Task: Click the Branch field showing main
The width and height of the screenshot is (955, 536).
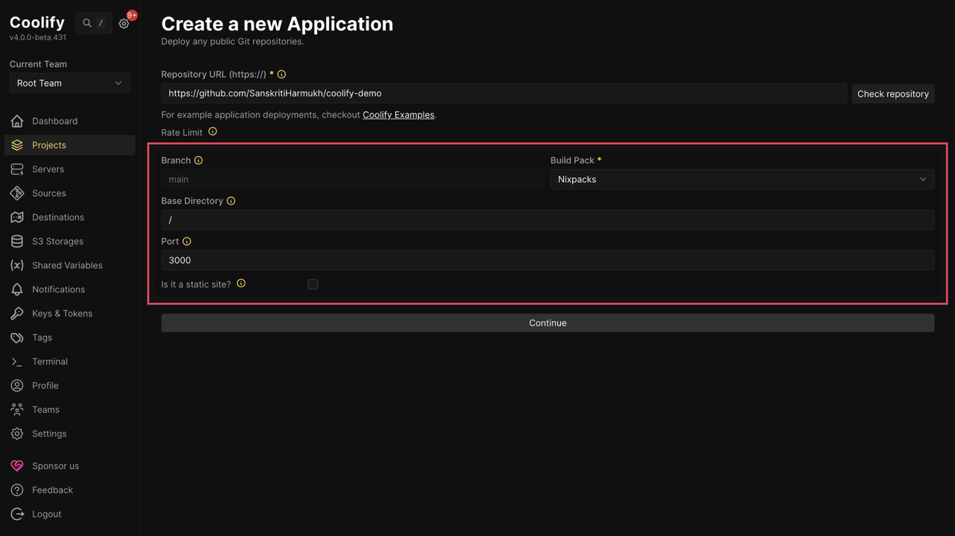Action: 353,179
